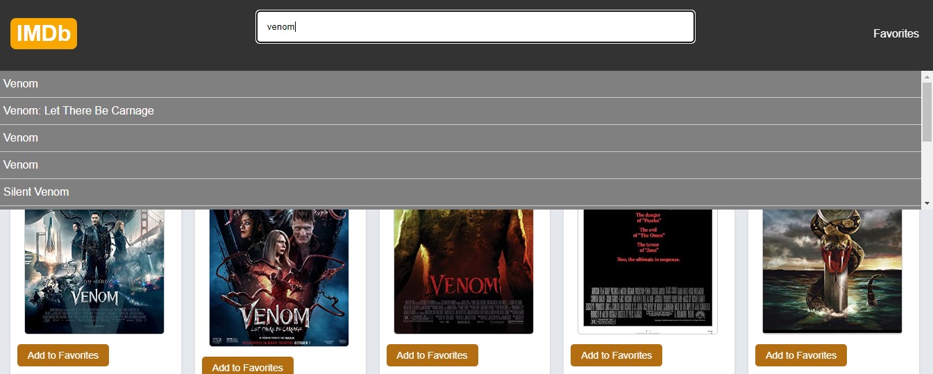Open the Tom Hardy Venom poster

(x=94, y=271)
